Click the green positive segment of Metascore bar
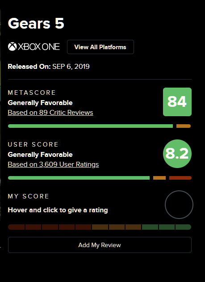Image resolution: width=205 pixels, height=282 pixels. click(x=90, y=126)
